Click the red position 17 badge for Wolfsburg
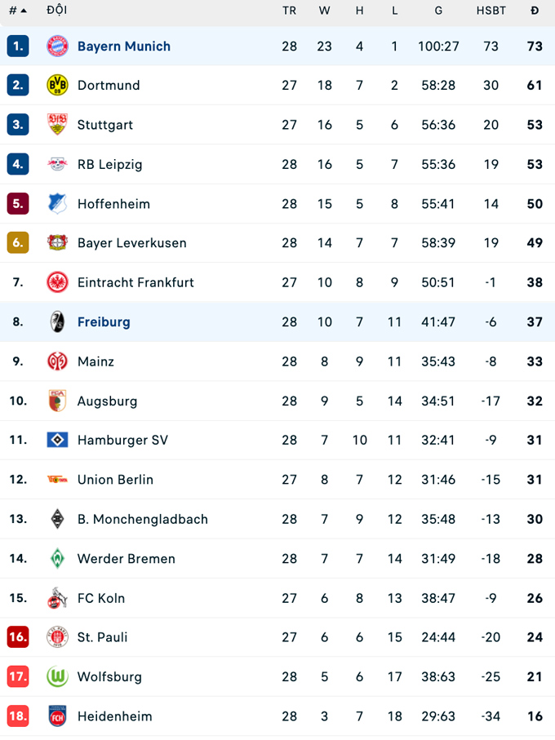 [17, 677]
